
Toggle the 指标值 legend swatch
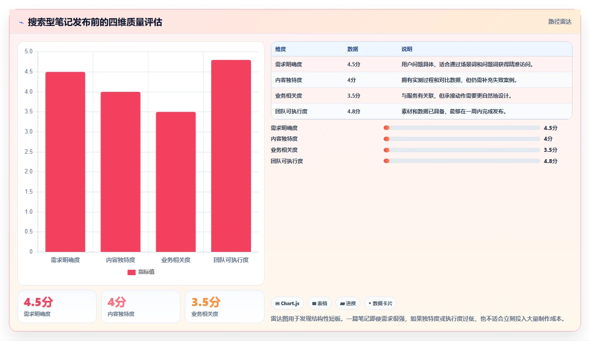(132, 272)
